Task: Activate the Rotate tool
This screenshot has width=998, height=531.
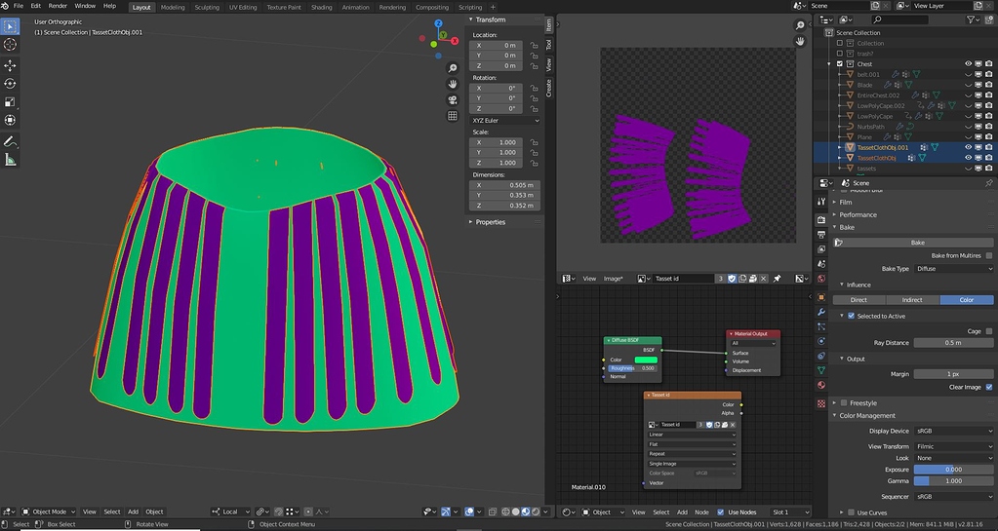Action: (x=10, y=84)
